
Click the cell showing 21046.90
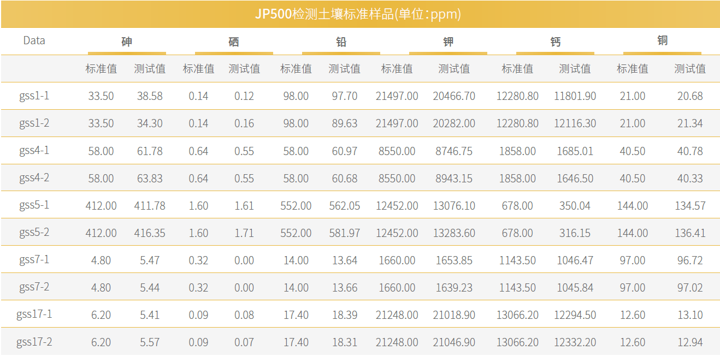point(454,342)
